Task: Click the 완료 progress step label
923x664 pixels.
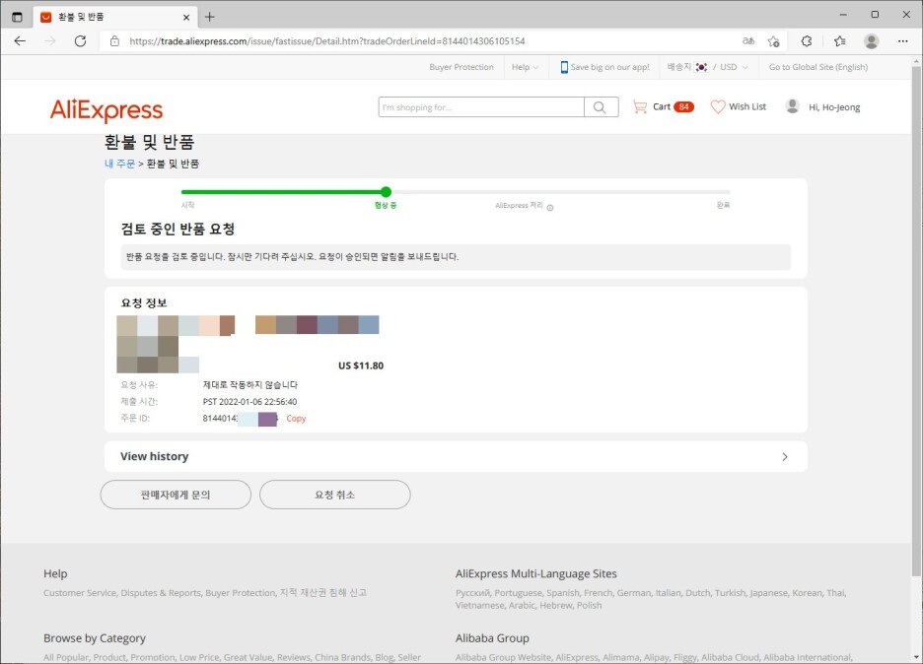Action: point(723,205)
